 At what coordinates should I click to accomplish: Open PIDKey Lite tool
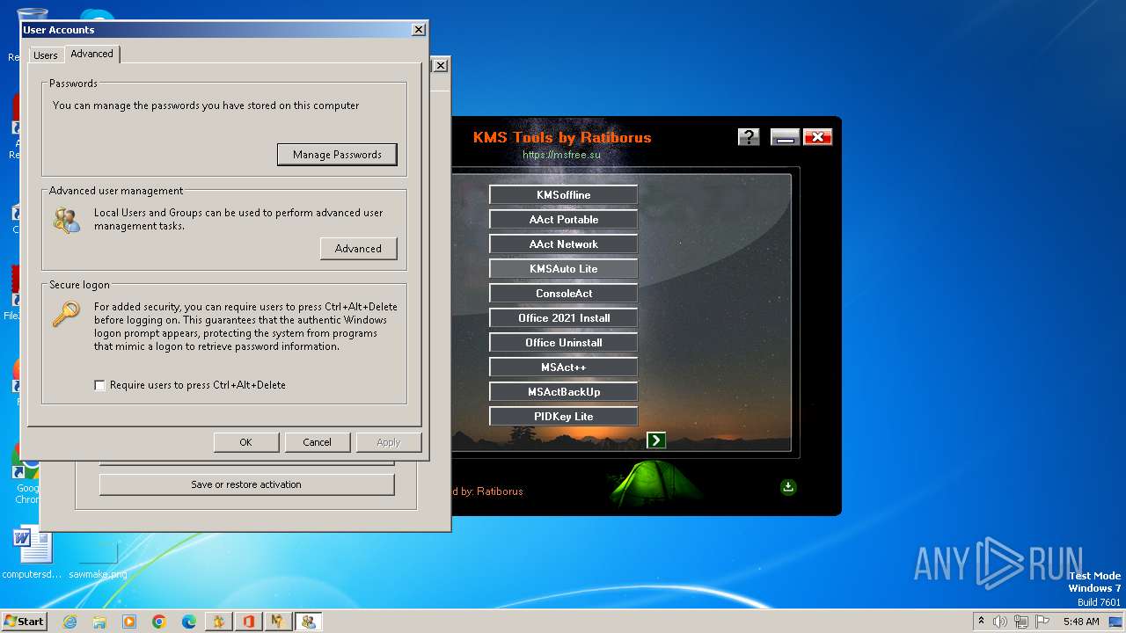(x=563, y=417)
